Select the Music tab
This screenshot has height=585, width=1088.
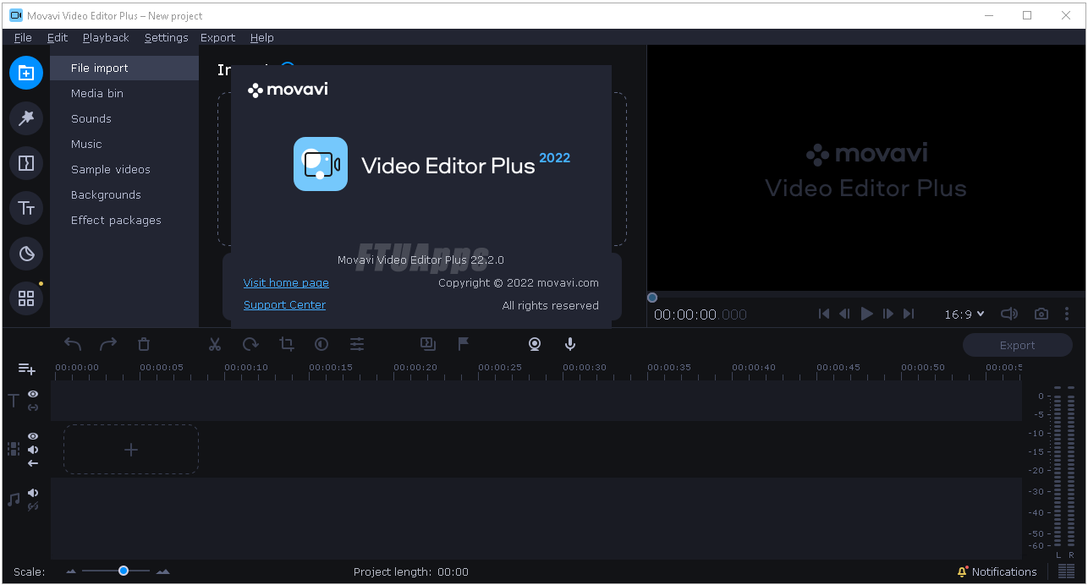click(124, 144)
